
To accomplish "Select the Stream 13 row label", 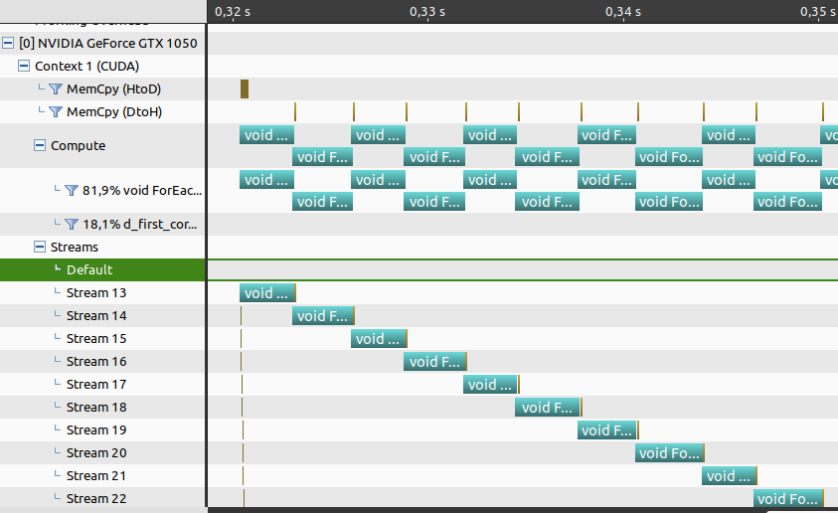I will coord(96,293).
